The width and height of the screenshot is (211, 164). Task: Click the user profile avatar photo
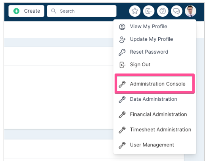190,11
